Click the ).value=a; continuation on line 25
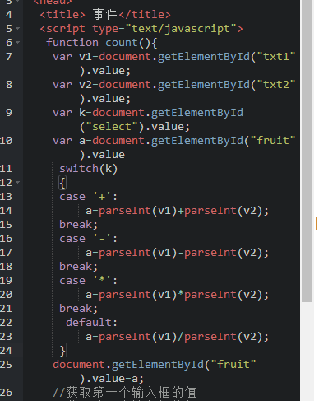The image size is (319, 401). 112,379
